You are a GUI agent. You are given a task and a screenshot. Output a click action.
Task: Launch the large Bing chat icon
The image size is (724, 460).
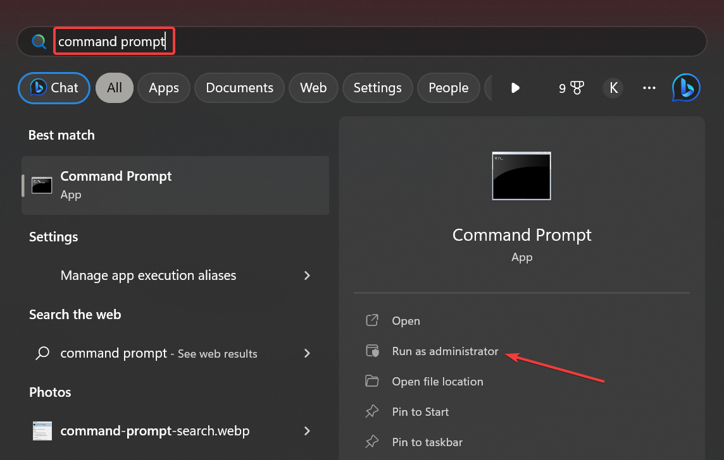pyautogui.click(x=685, y=88)
